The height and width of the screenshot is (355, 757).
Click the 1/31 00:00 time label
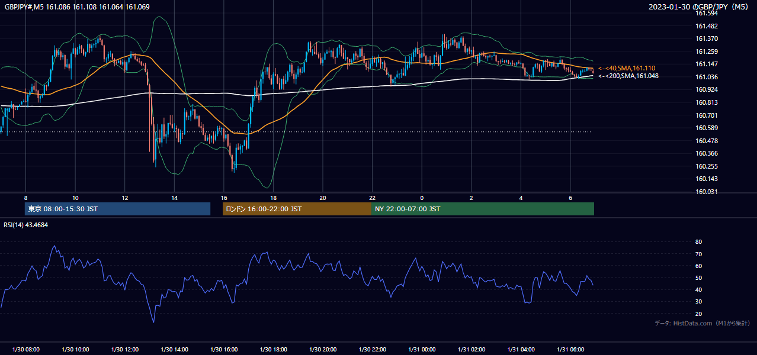422,350
